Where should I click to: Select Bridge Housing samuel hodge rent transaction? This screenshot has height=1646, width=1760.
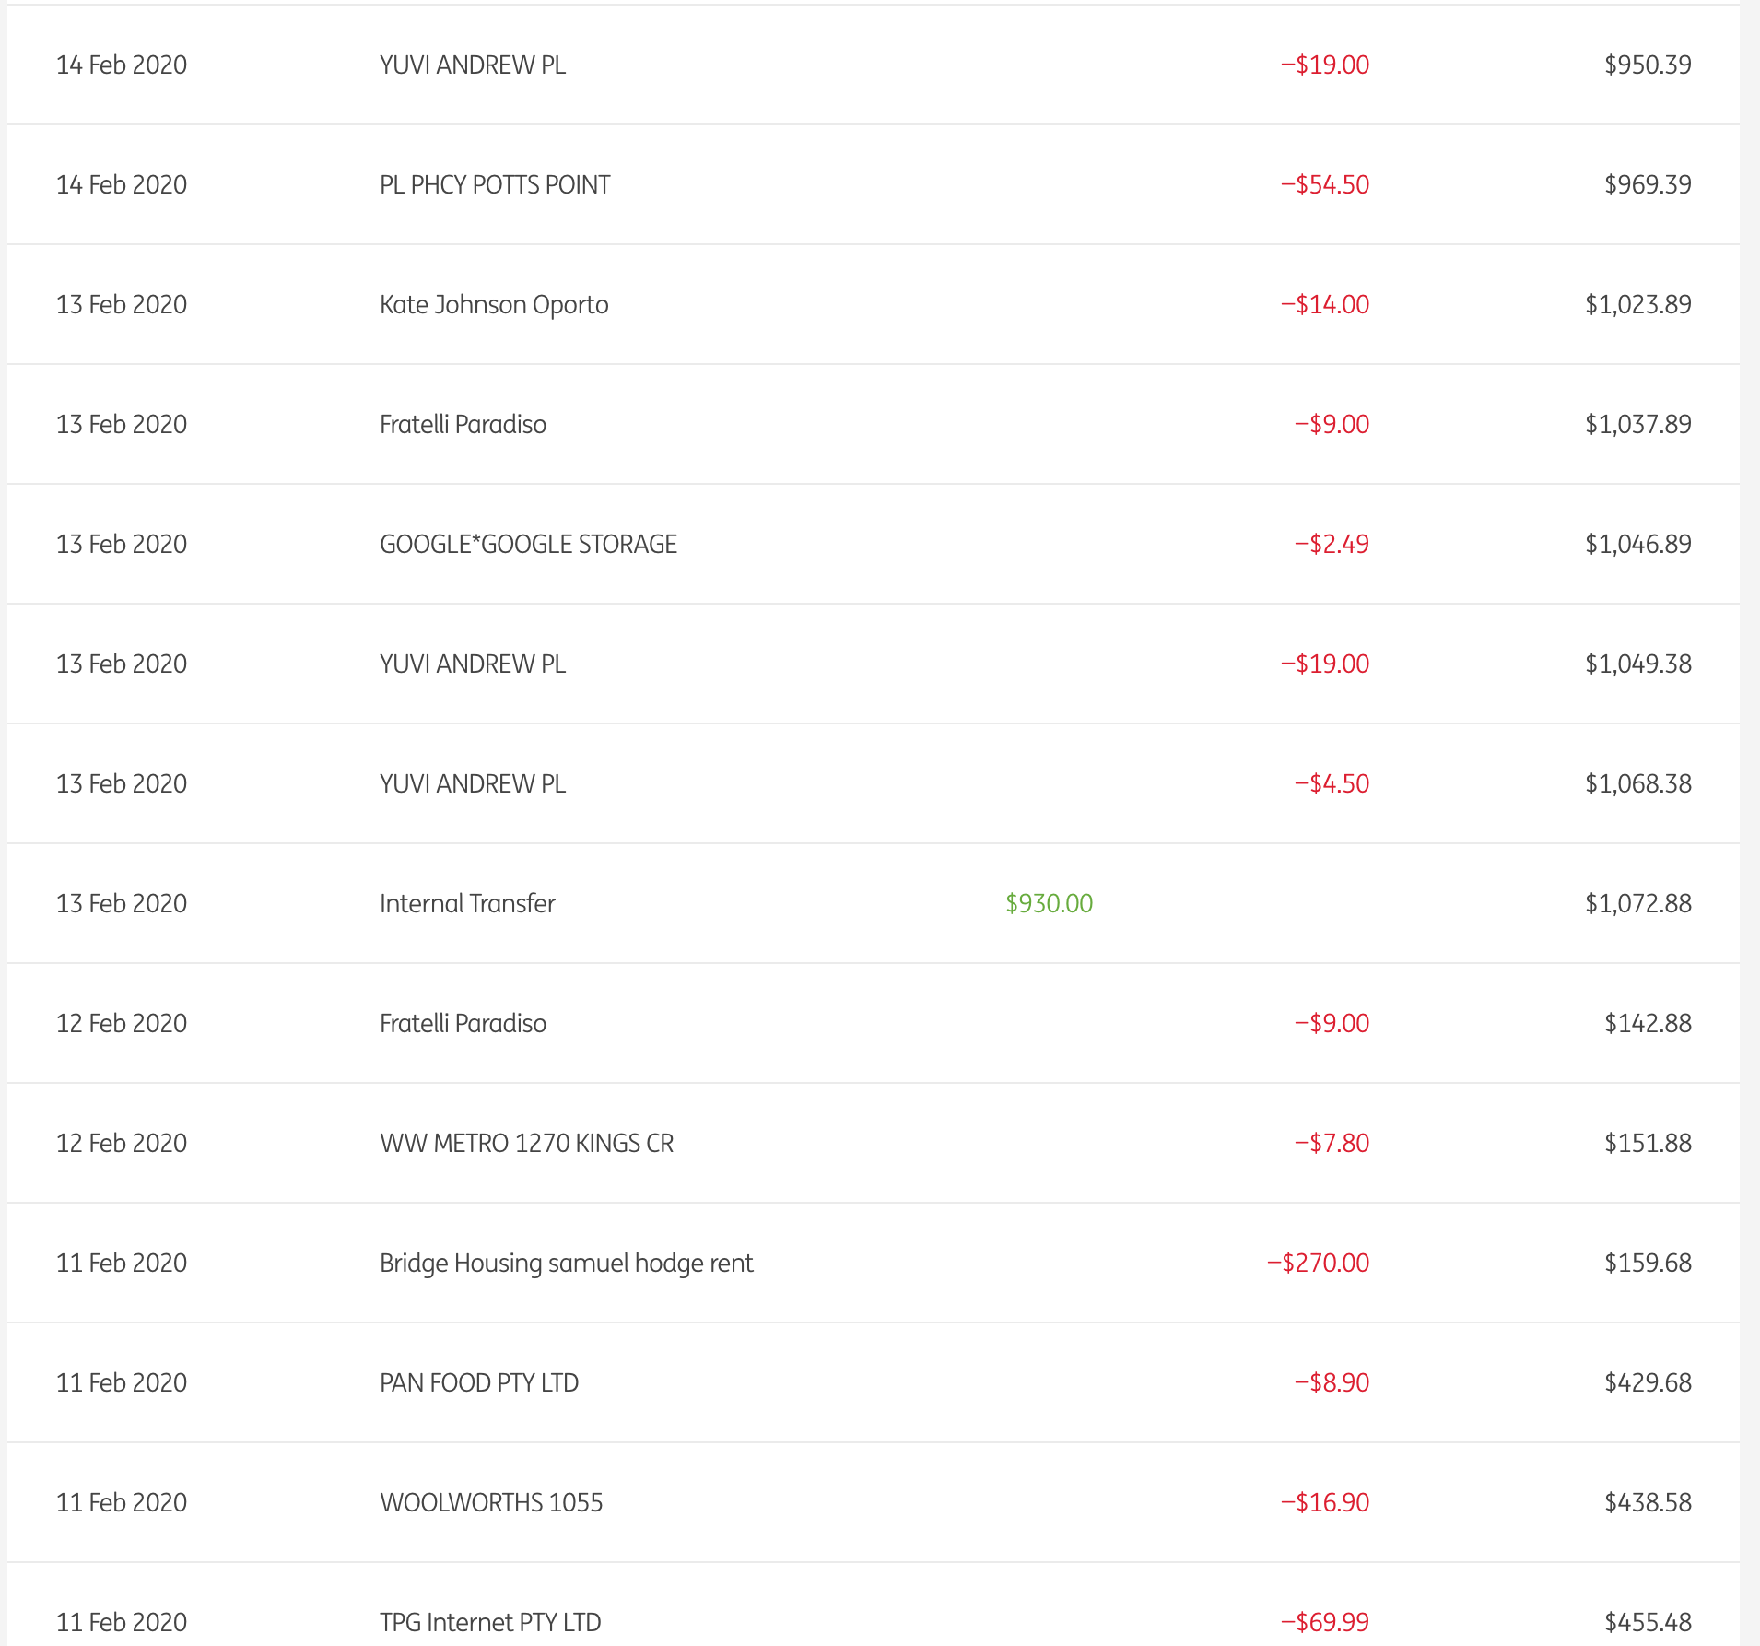pos(566,1263)
